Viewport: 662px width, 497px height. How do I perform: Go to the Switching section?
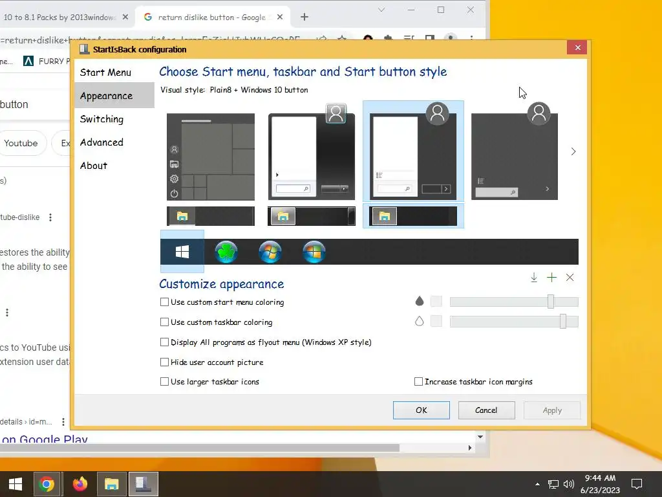pyautogui.click(x=101, y=119)
